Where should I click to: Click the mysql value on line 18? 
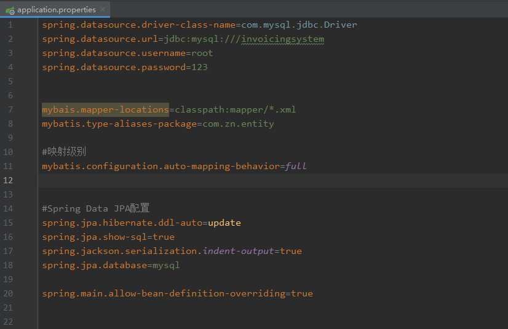pyautogui.click(x=166, y=266)
